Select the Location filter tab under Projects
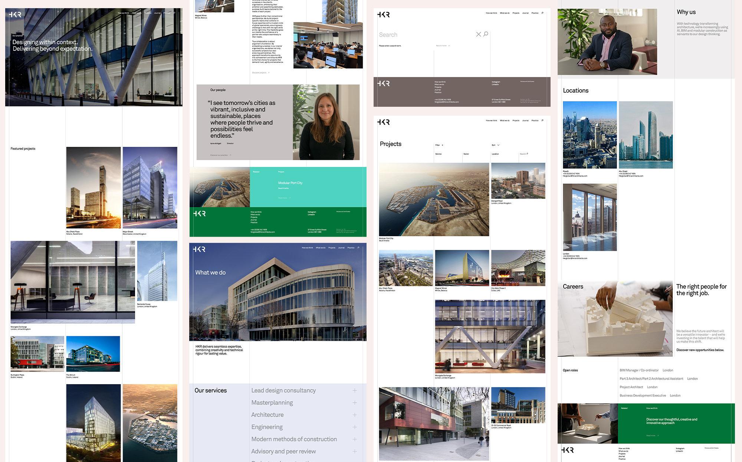The image size is (742, 462). point(495,154)
